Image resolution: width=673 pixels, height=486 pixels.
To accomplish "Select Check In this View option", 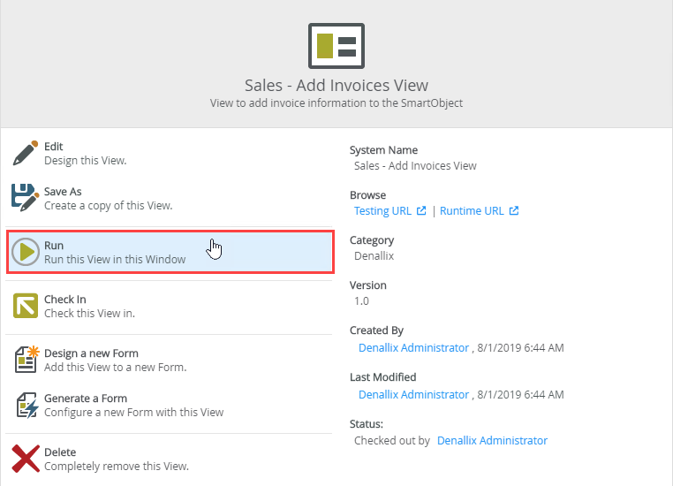I will (x=88, y=307).
